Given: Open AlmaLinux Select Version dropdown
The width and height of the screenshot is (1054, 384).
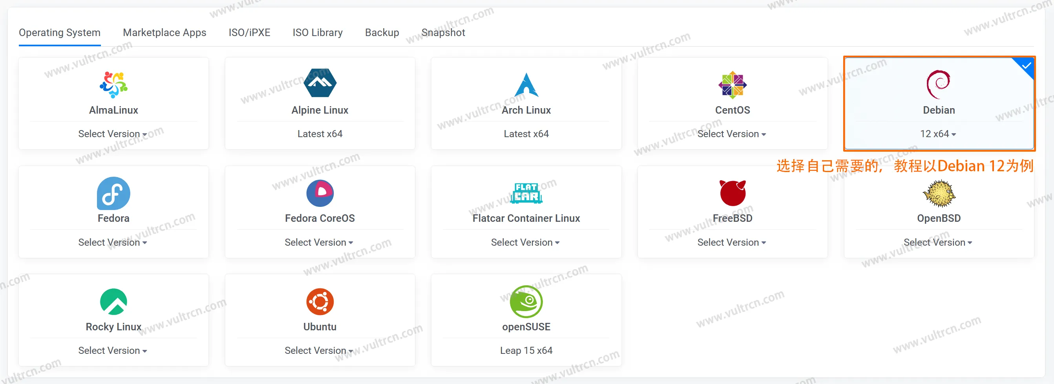Looking at the screenshot, I should [113, 134].
